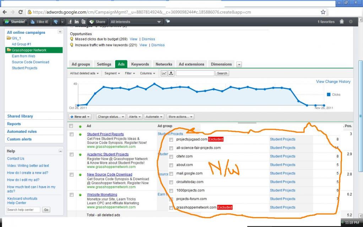
Task: Open the 'All but deleted ads' filter dropdown
Action: [x=84, y=73]
